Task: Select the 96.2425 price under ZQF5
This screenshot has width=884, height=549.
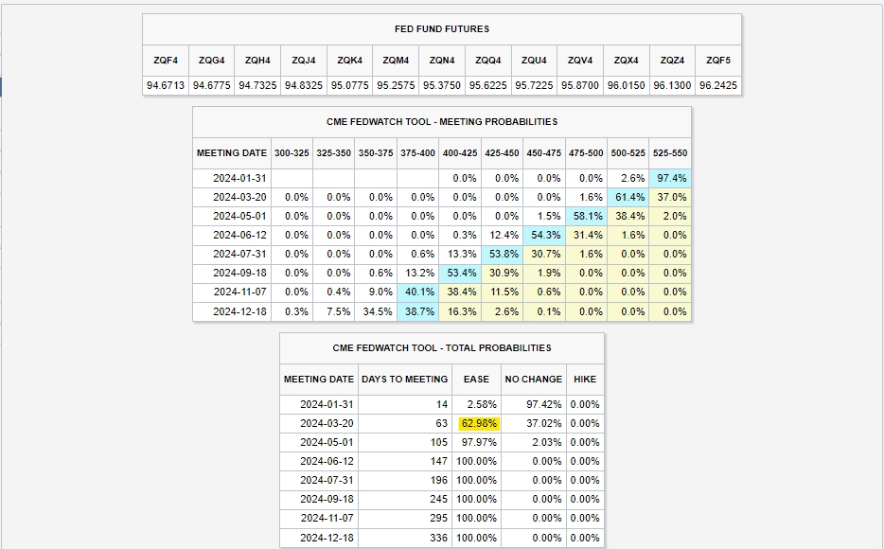Action: tap(717, 85)
